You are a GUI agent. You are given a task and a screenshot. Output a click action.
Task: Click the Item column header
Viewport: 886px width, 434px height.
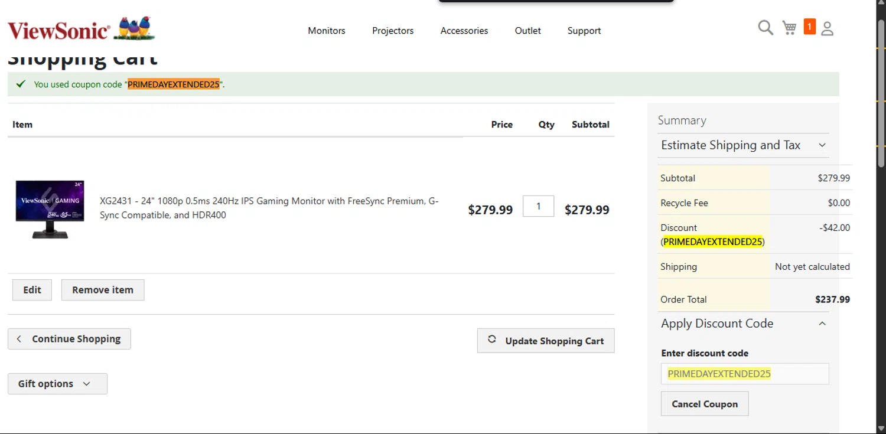coord(22,125)
